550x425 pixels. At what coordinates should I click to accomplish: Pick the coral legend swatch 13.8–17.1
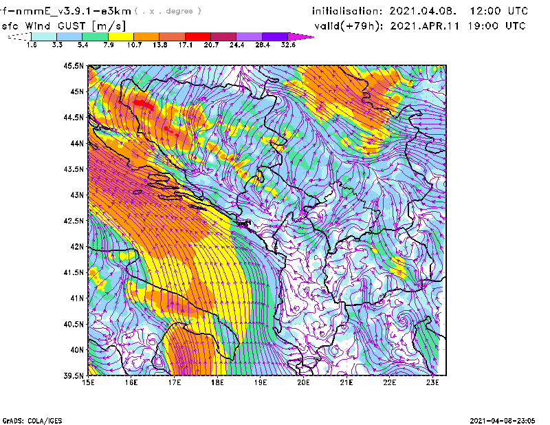pyautogui.click(x=173, y=36)
